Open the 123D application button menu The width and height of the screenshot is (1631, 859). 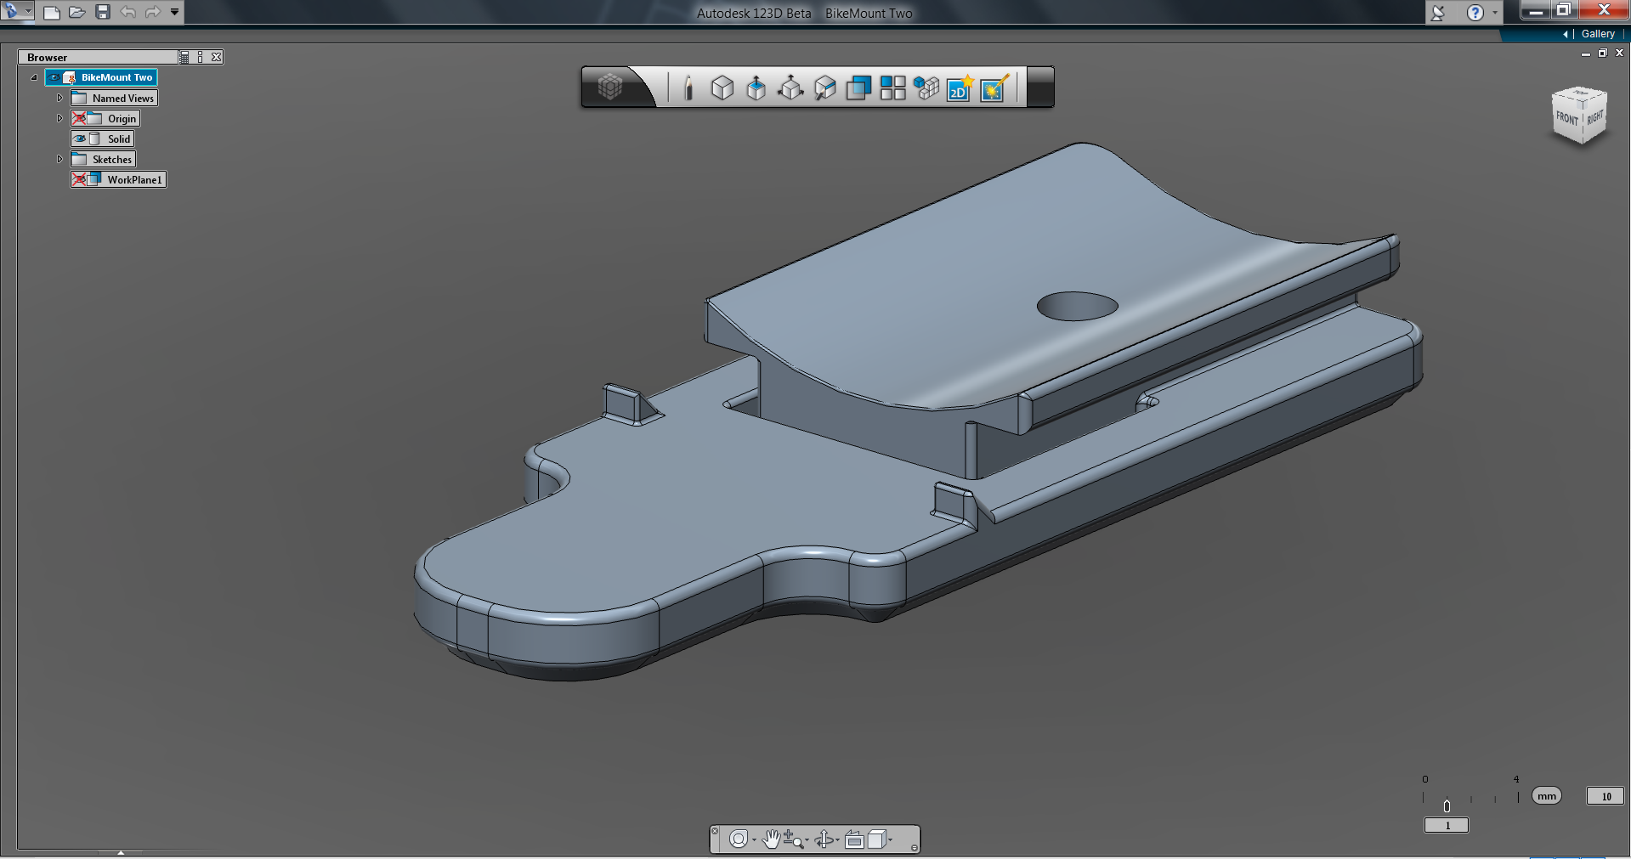click(x=17, y=11)
